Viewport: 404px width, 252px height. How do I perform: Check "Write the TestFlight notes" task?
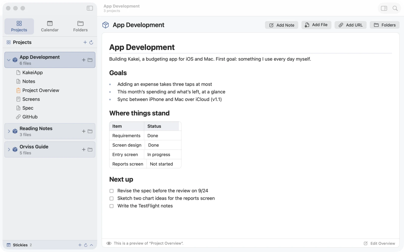(x=112, y=206)
